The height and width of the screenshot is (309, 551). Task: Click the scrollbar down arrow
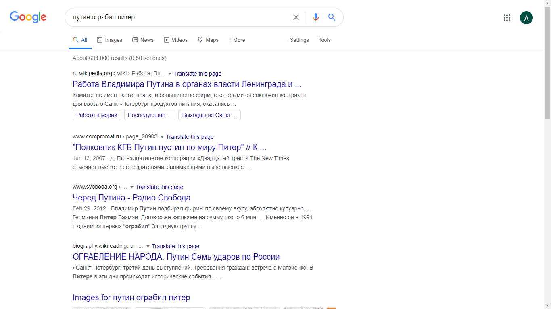[547, 306]
